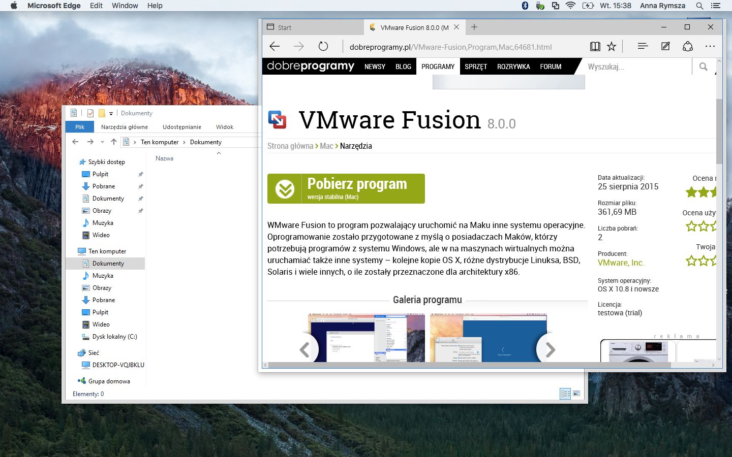Viewport: 732px width, 457px height.
Task: Open Pobrane under Szybki dostęp
Action: pos(104,186)
